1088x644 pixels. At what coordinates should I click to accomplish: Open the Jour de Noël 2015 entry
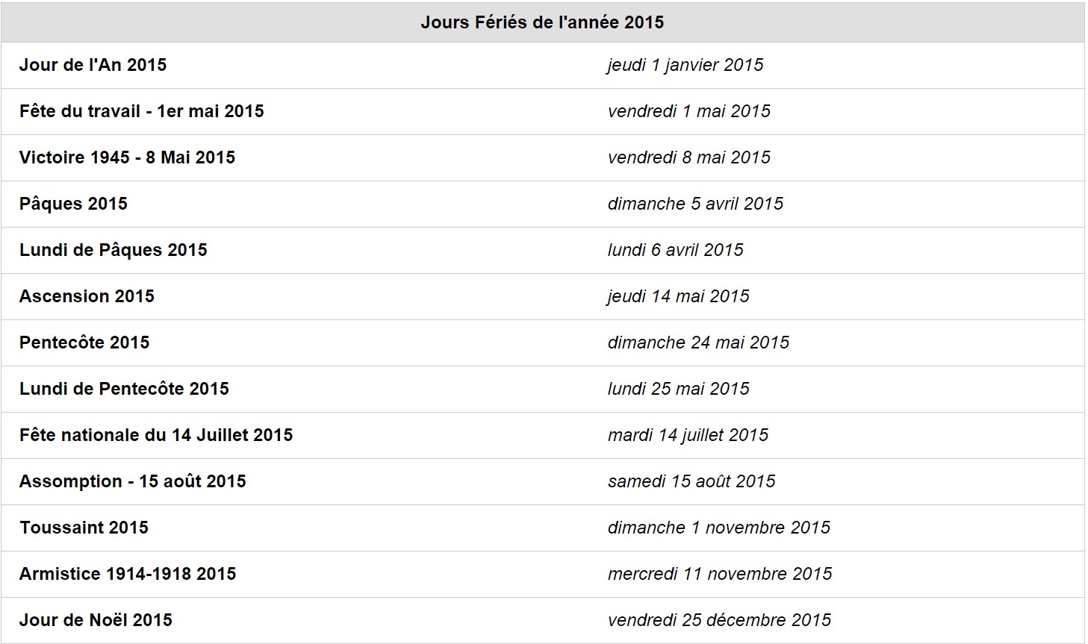click(x=96, y=620)
